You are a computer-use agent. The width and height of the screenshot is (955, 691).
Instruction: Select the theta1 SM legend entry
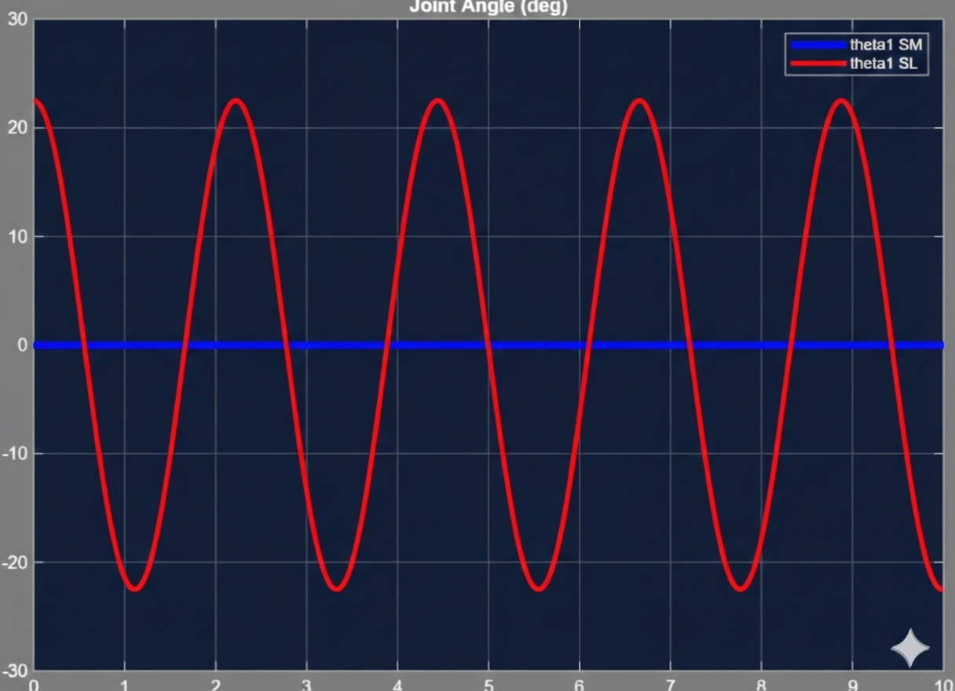click(885, 45)
